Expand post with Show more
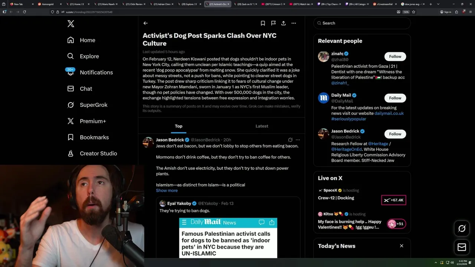 [x=167, y=191]
